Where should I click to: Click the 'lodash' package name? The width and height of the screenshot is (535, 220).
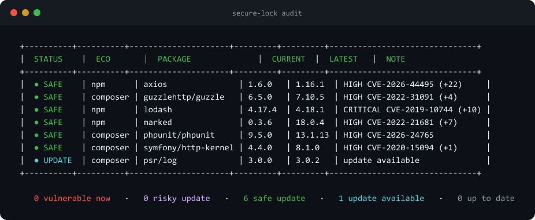(x=158, y=110)
